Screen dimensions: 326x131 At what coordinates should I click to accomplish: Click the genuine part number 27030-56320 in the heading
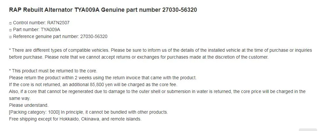coord(180,10)
